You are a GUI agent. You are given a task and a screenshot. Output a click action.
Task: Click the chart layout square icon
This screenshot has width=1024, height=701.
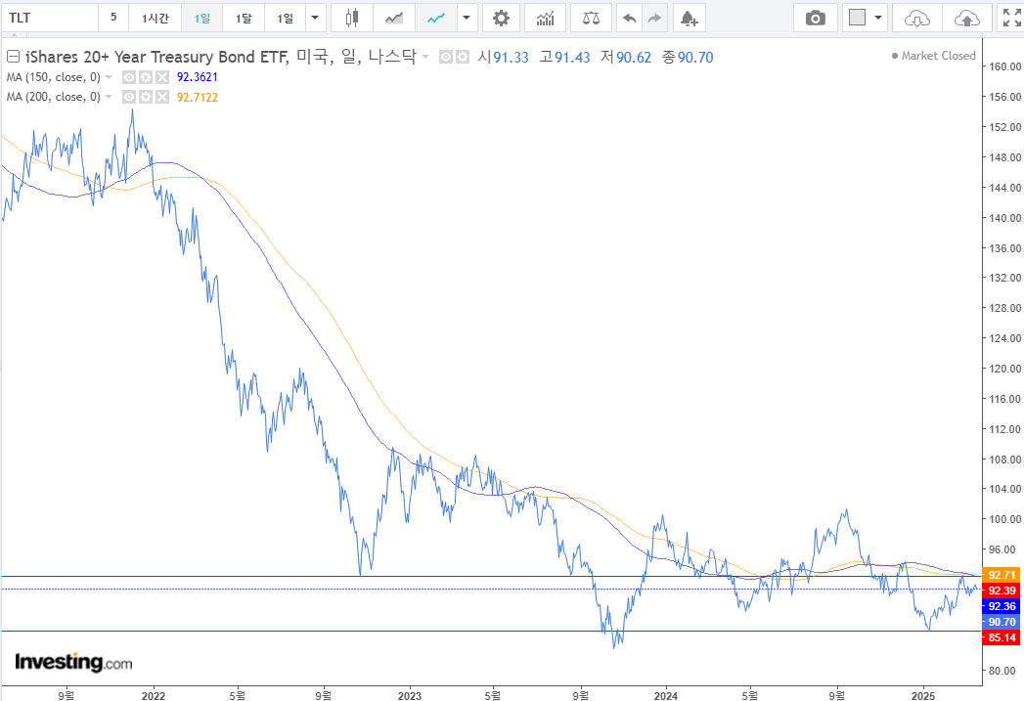click(x=857, y=18)
